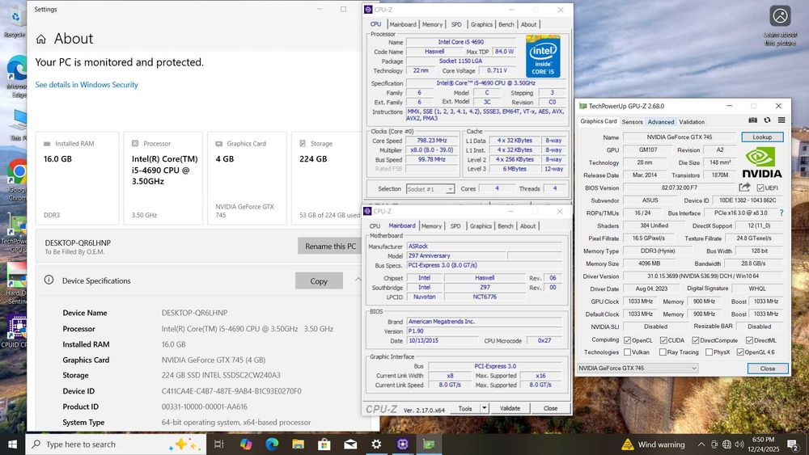
Task: Click the Wind warning weather widget
Action: point(653,444)
